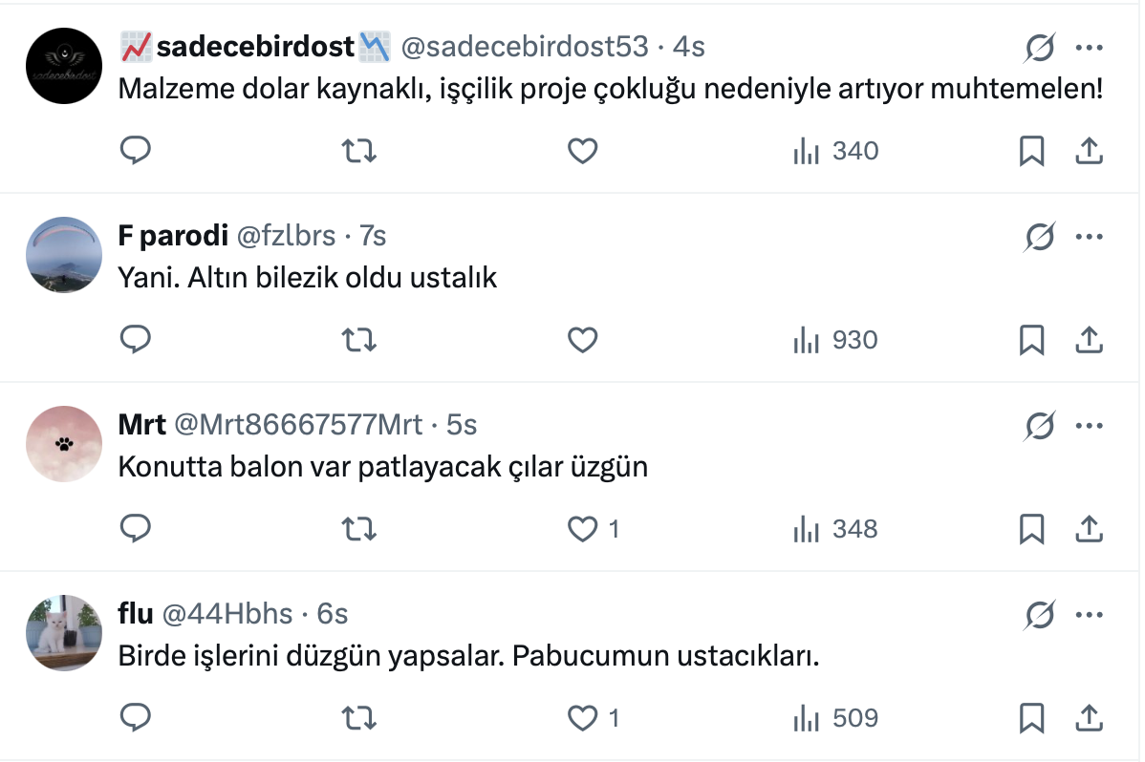Open more options menu on flu's tweet
This screenshot has width=1145, height=762.
coord(1090,614)
